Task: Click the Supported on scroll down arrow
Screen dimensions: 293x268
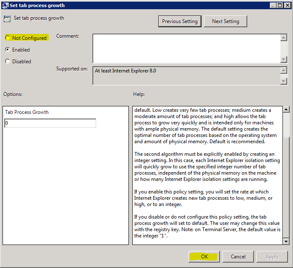Action: [284, 81]
